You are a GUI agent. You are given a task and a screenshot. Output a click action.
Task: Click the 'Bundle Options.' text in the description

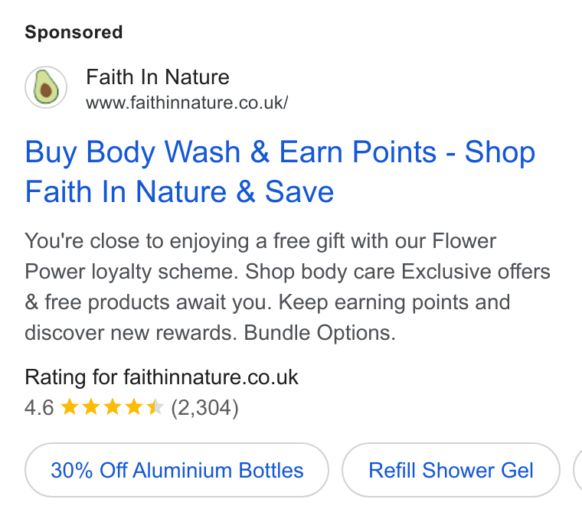319,332
